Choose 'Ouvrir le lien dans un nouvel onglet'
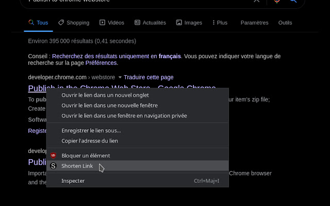Image resolution: width=330 pixels, height=206 pixels. coord(138,95)
